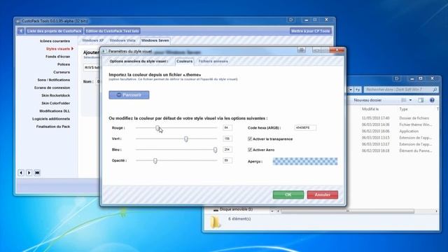This screenshot has width=448, height=252.
Task: Confirm with the green OK button
Action: (288, 195)
